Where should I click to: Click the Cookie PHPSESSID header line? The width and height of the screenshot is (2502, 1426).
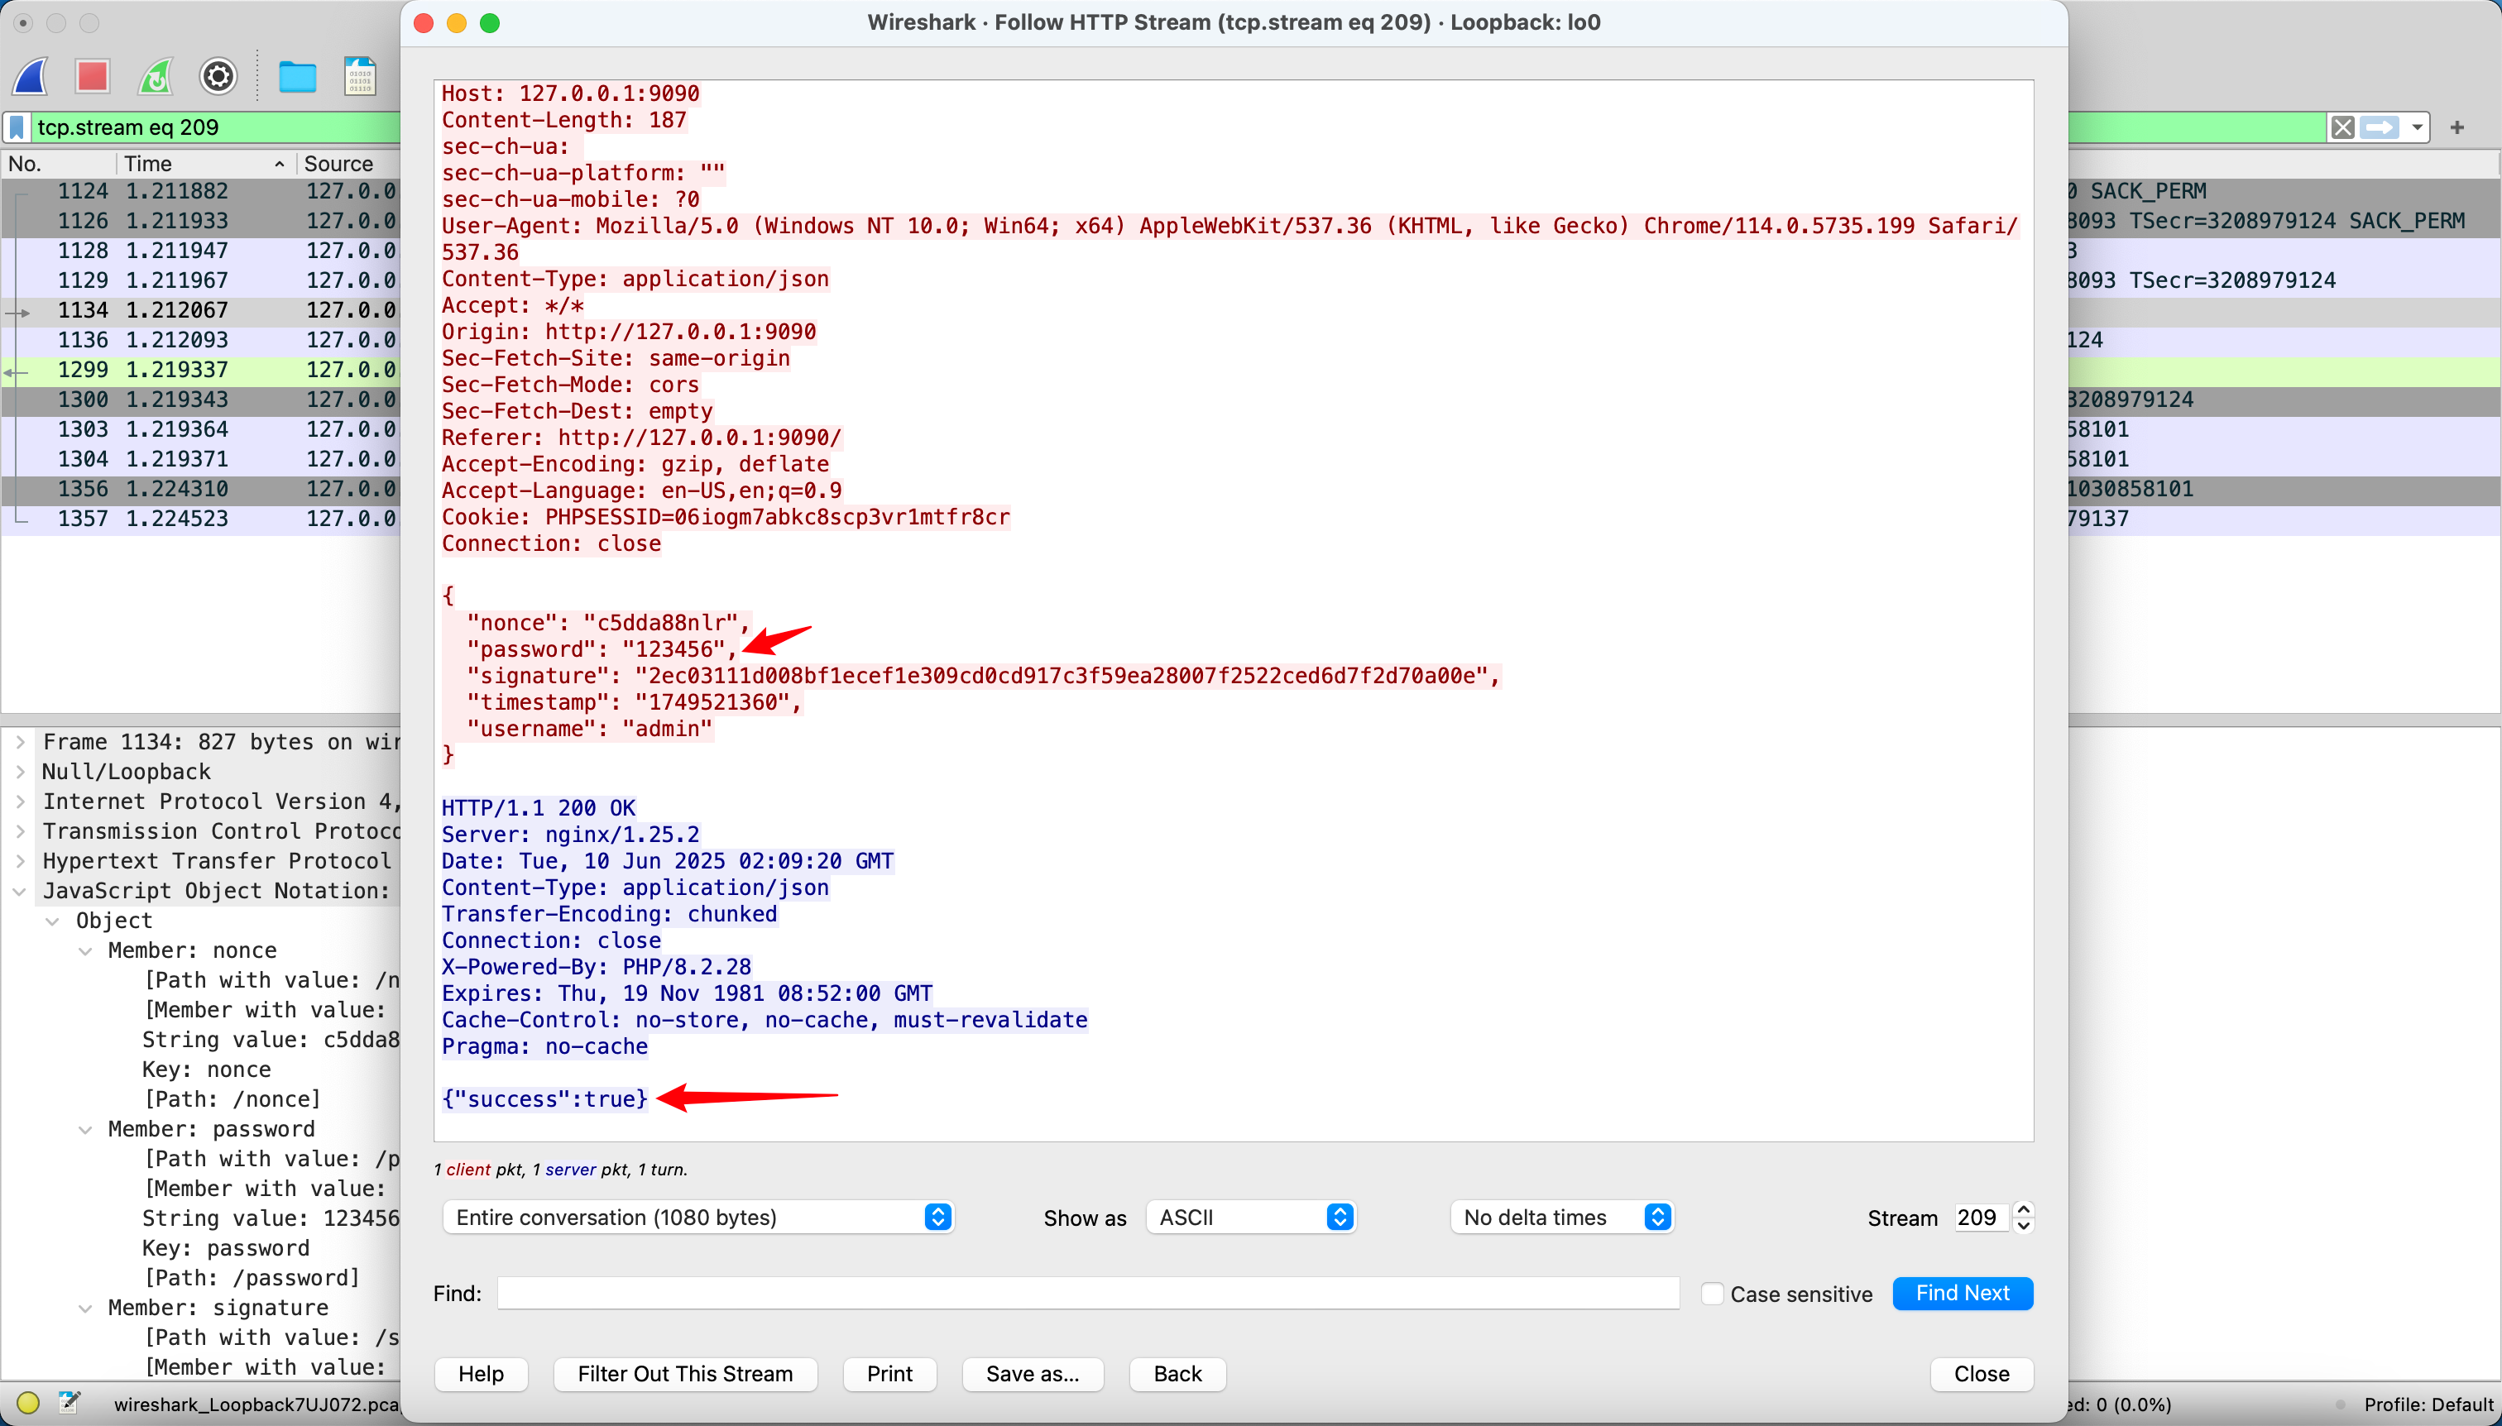[726, 517]
